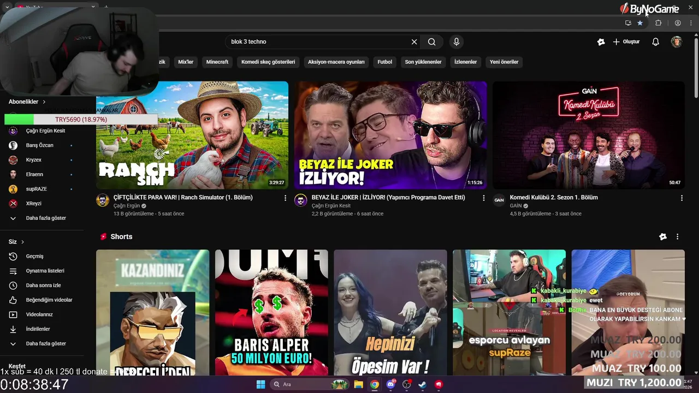Open more options for Komedi Kulübü video
Image resolution: width=699 pixels, height=393 pixels.
[x=682, y=198]
